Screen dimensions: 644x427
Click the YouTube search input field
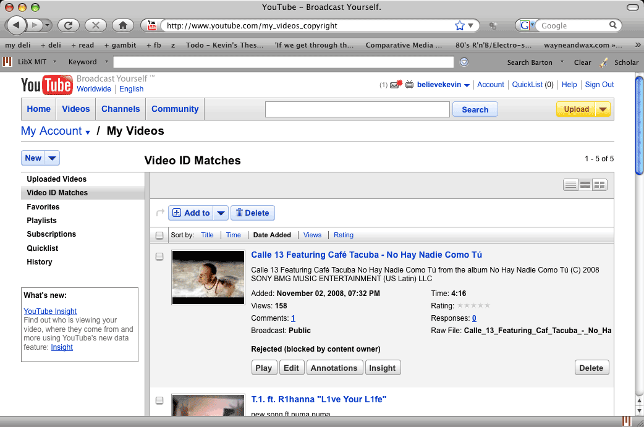[x=357, y=109]
